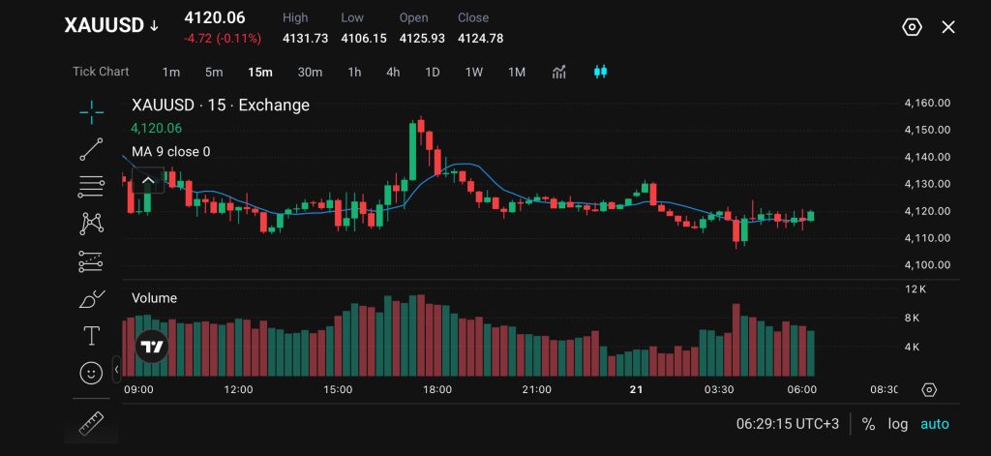This screenshot has height=456, width=991.
Task: Select the crosshair cursor tool
Action: point(92,112)
